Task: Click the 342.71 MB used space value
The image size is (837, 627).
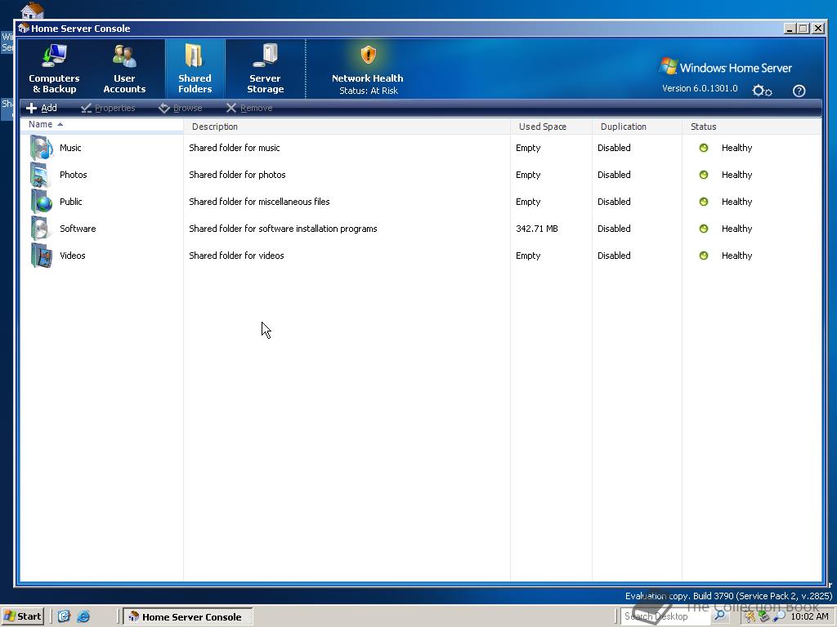Action: (x=536, y=229)
